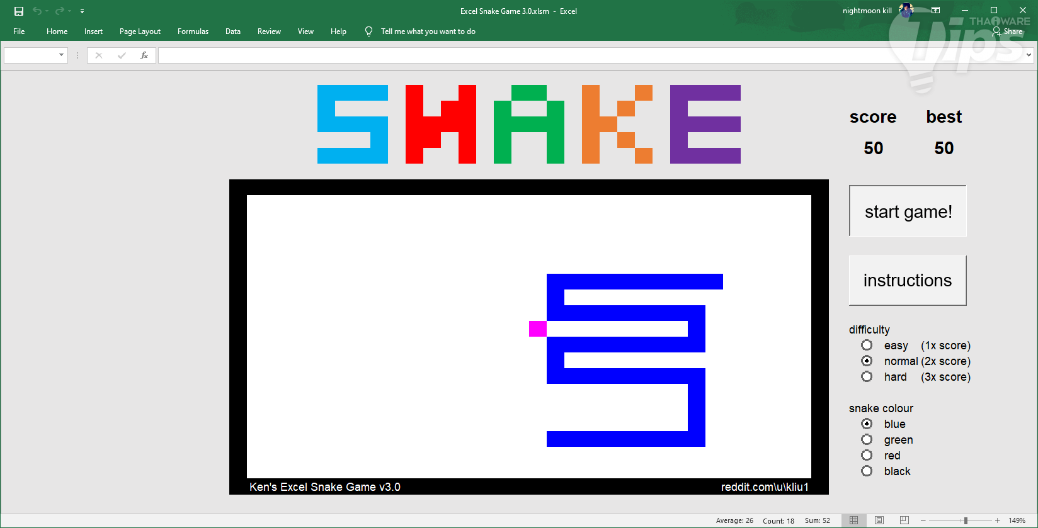Select the Formulas tab
This screenshot has width=1038, height=528.
click(193, 31)
